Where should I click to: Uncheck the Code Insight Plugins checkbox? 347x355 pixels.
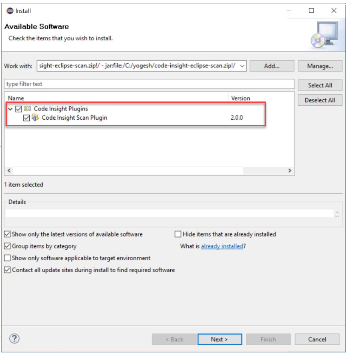(19, 109)
